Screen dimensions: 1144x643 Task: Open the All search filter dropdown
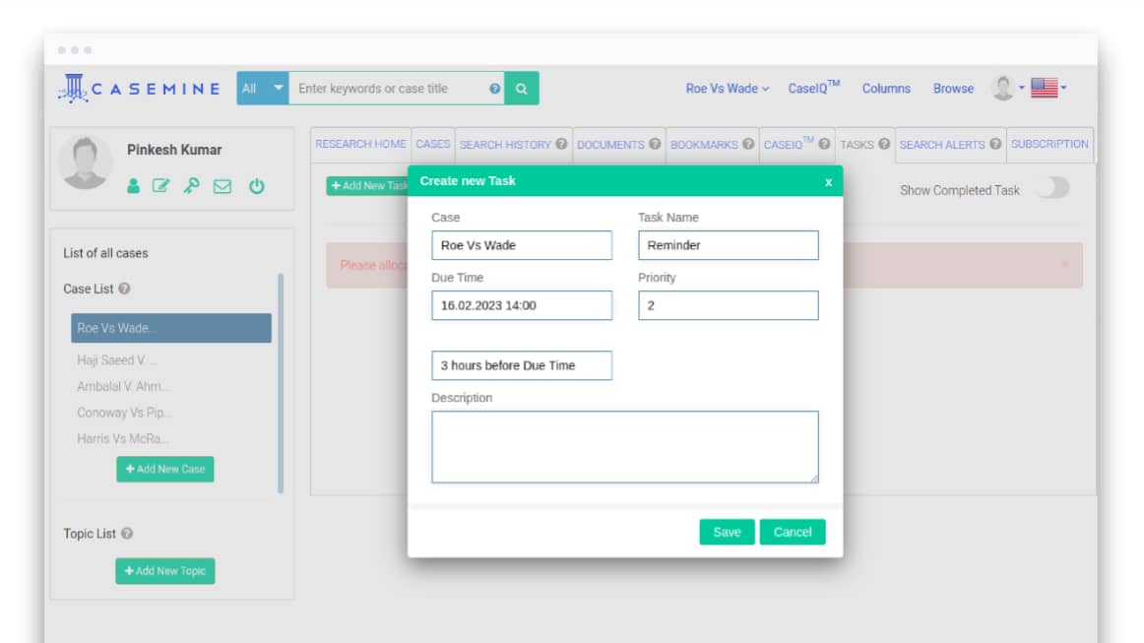pyautogui.click(x=262, y=89)
